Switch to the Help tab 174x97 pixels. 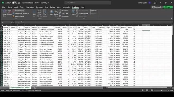pyautogui.click(x=82, y=7)
